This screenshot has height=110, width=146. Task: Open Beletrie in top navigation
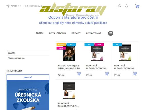(x=40, y=33)
